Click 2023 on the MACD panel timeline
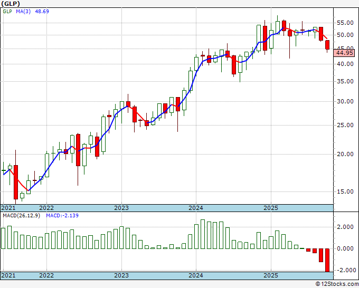The height and width of the screenshot is (288, 359). click(x=121, y=275)
